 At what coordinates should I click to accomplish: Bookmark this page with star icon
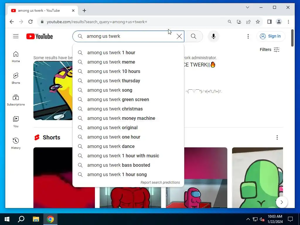point(258,22)
